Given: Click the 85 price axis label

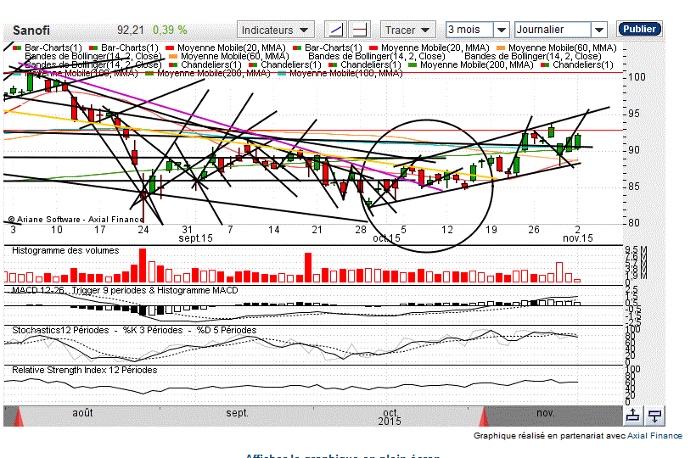Looking at the screenshot, I should 634,187.
